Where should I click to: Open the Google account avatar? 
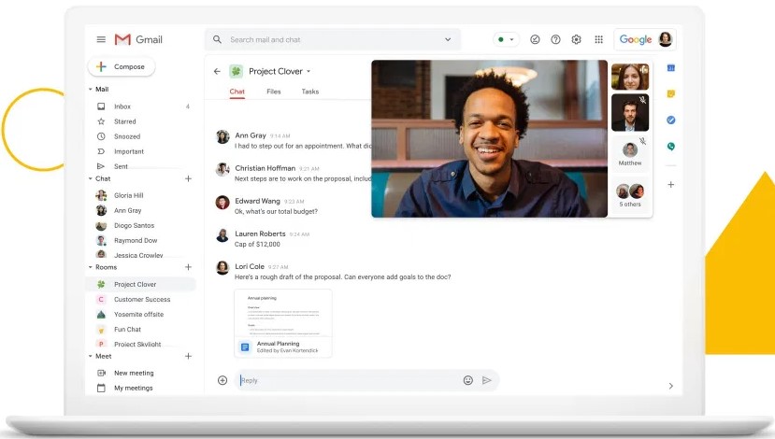[666, 39]
